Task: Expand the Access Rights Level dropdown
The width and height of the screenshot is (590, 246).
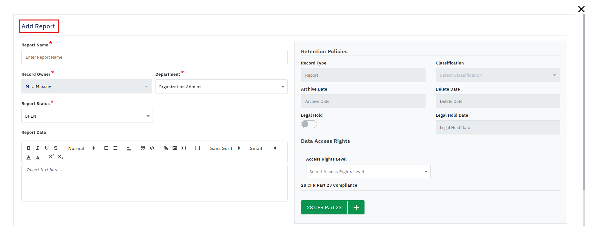Action: (x=368, y=172)
